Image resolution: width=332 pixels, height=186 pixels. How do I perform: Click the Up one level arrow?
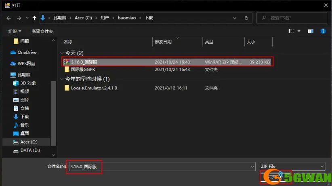coord(34,18)
